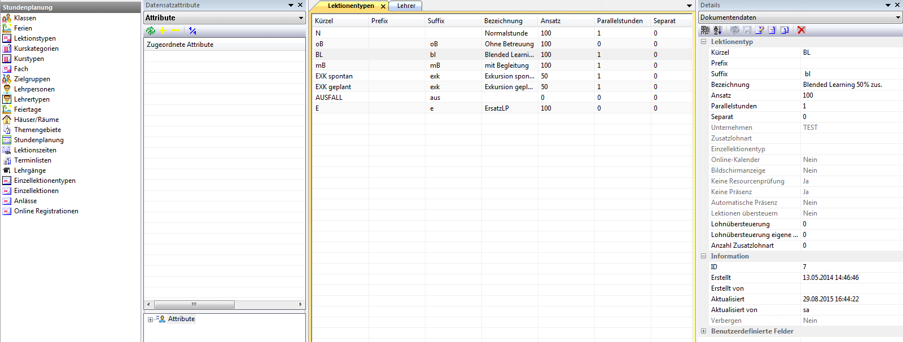Open Lehrpersonen in the sidebar
Image resolution: width=903 pixels, height=342 pixels.
point(34,89)
